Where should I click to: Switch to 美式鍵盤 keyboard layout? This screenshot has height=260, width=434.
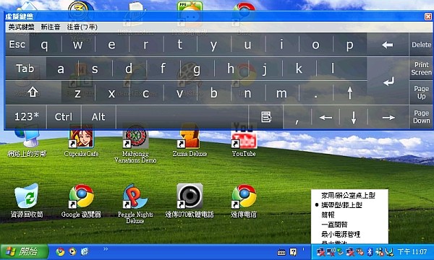point(21,27)
